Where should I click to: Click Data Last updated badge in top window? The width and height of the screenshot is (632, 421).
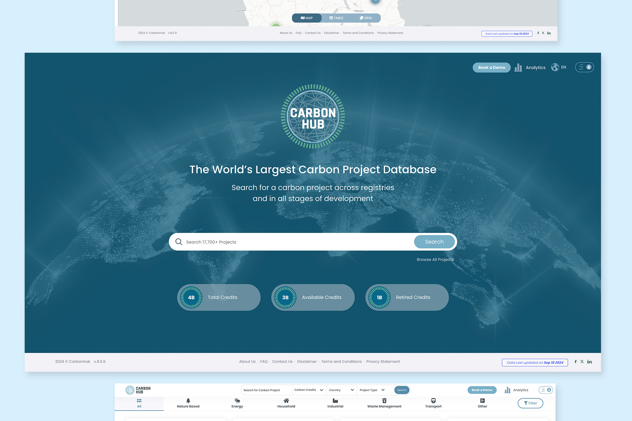pos(507,34)
